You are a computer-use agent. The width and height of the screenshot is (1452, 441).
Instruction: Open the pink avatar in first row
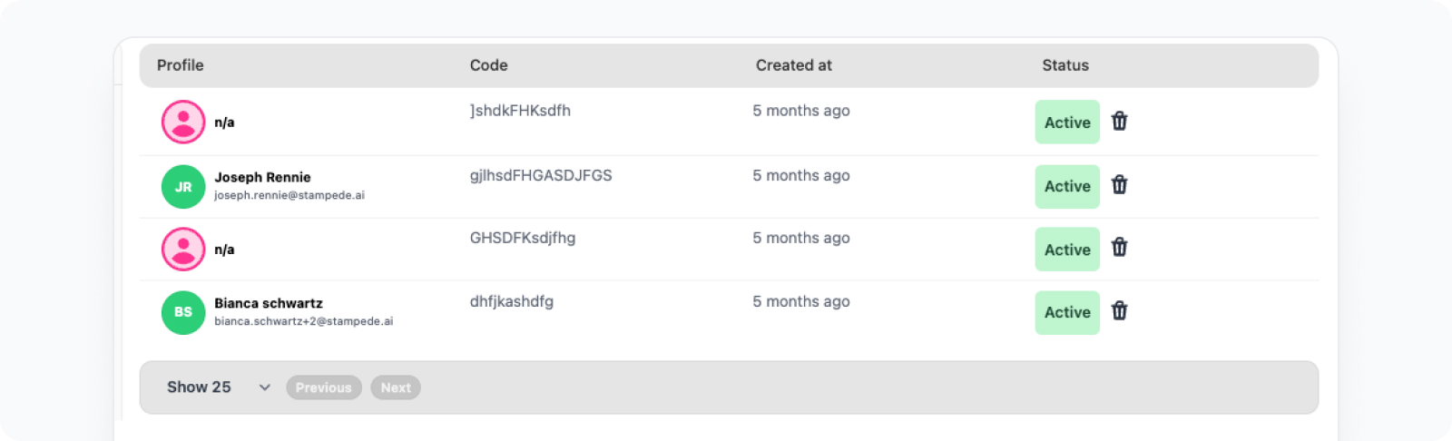coord(183,122)
